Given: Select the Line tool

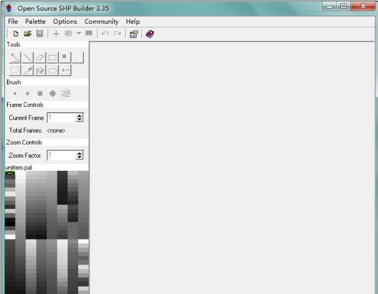Looking at the screenshot, I should pos(28,58).
